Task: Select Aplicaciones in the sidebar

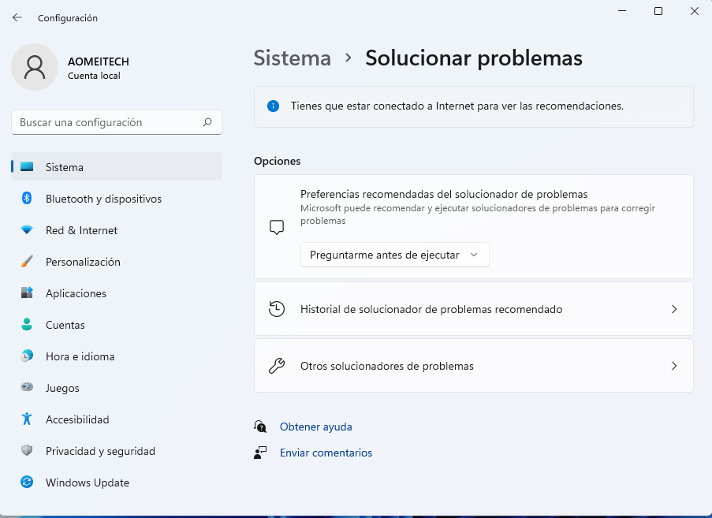Action: coord(76,293)
